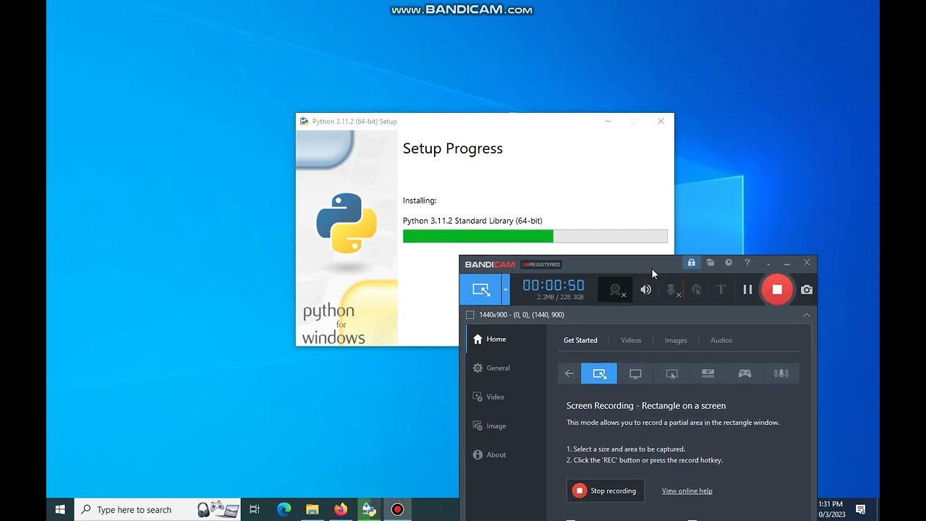This screenshot has width=926, height=521.
Task: Open recording mode dropdown arrow
Action: pyautogui.click(x=506, y=289)
